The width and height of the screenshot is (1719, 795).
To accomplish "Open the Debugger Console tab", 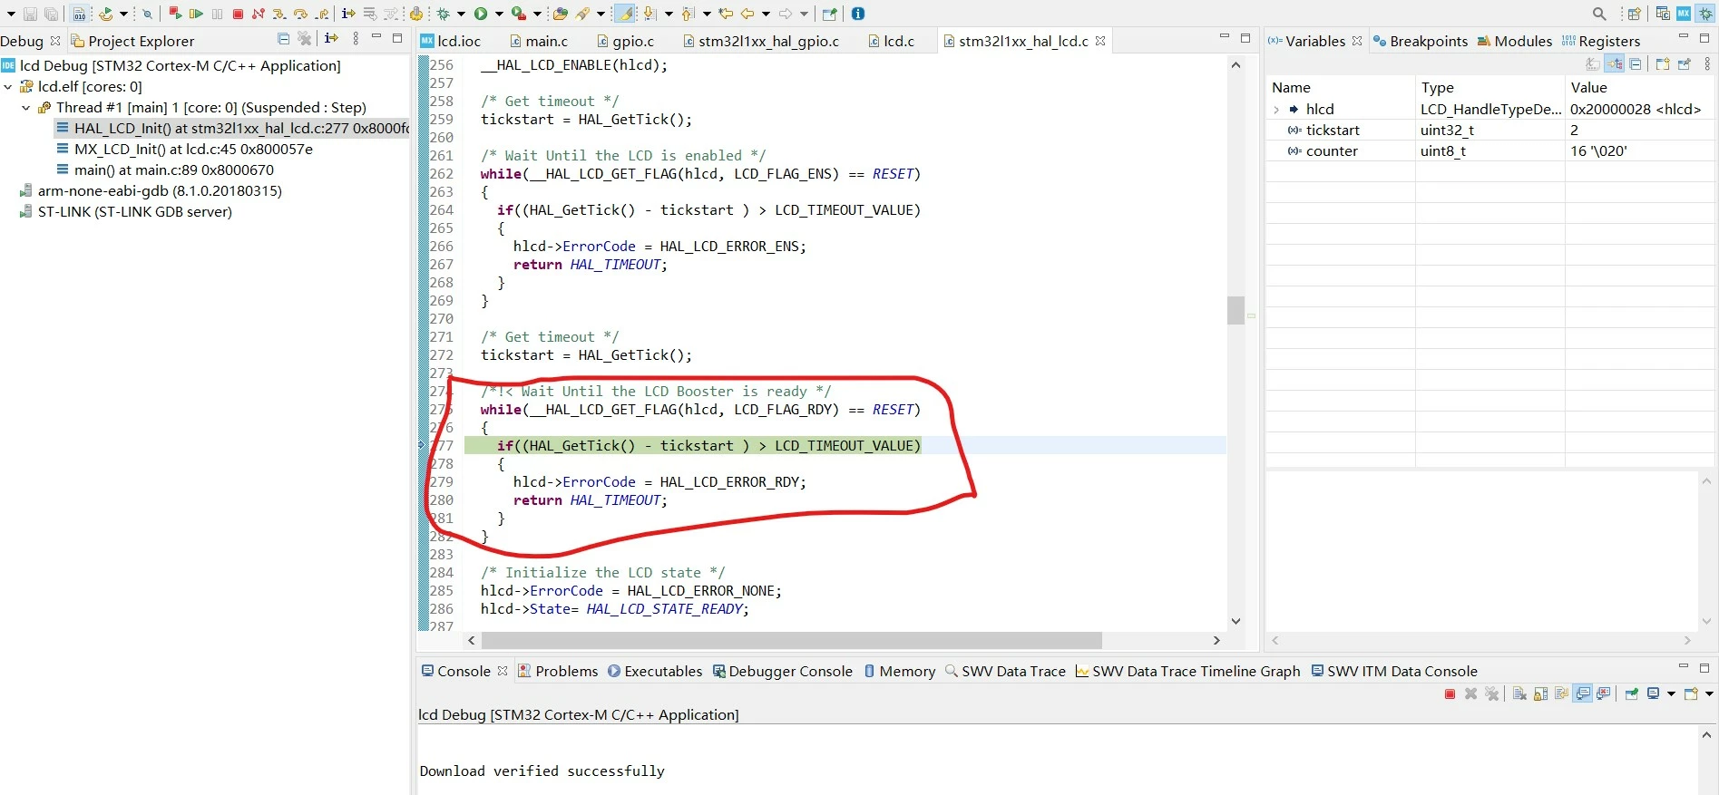I will point(782,672).
